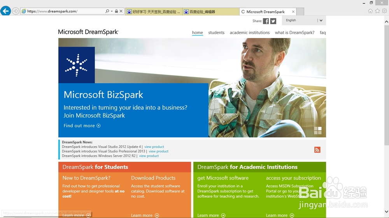
Task: View product for Visual Studio 2012 Update 4
Action: coord(154,147)
